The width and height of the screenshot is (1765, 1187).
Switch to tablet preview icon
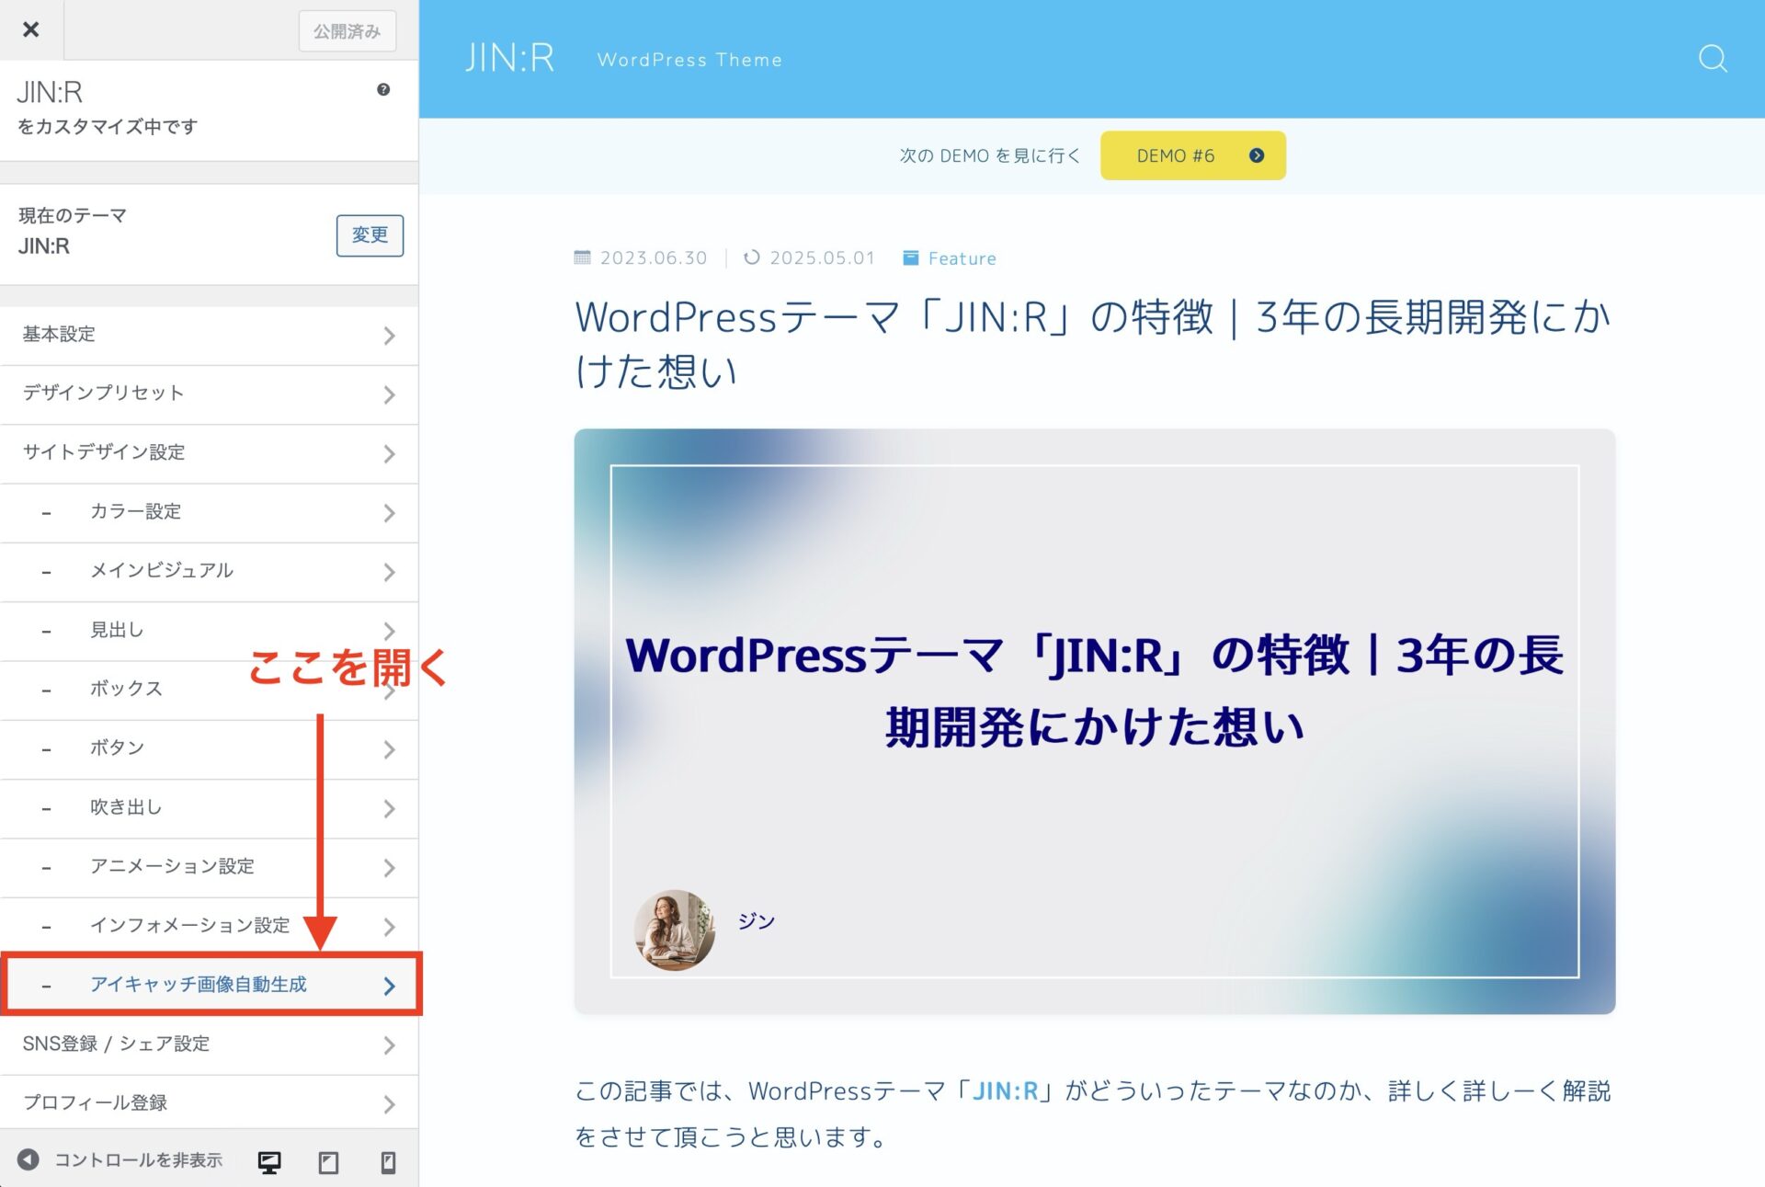tap(328, 1162)
